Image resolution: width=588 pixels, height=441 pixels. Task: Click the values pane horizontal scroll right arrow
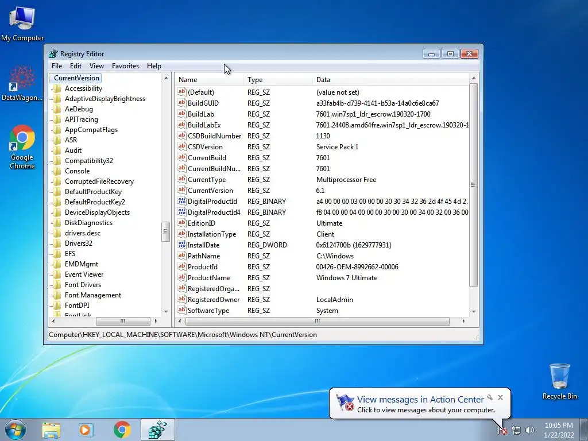[x=463, y=321]
